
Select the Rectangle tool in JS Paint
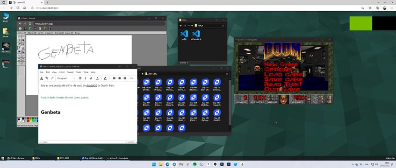coord(19,60)
